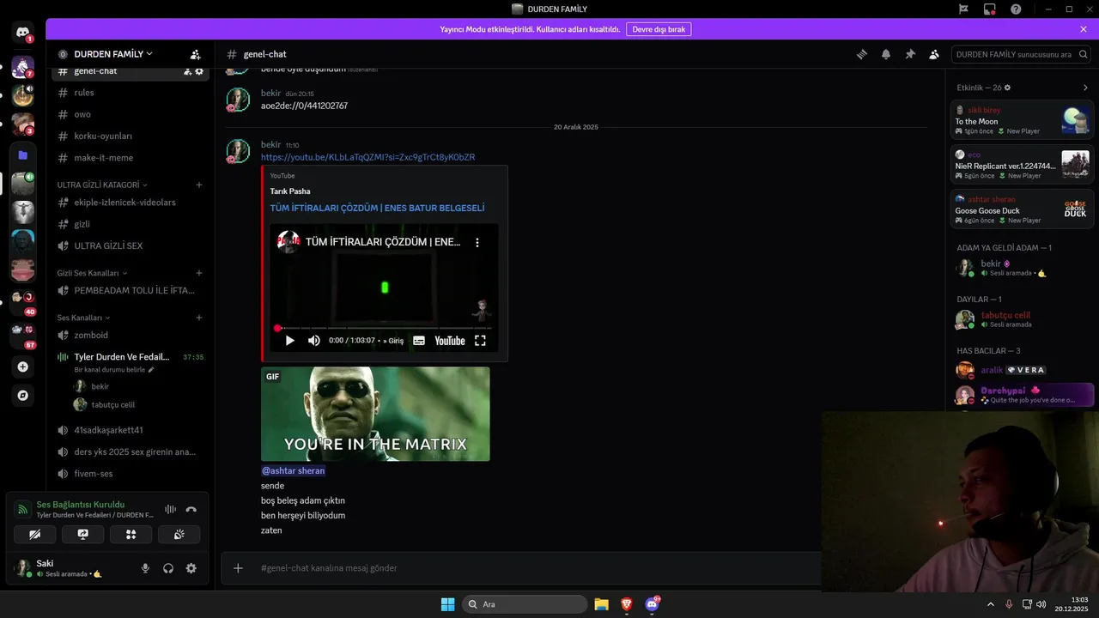The image size is (1099, 618).
Task: Disconnect from voice call hang-up icon
Action: pyautogui.click(x=191, y=509)
